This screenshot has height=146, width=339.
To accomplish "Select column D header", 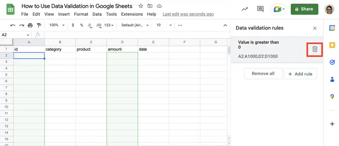I will pyautogui.click(x=122, y=42).
